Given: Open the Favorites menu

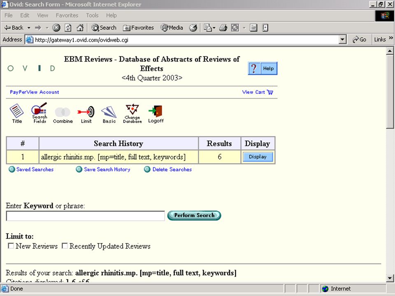Looking at the screenshot, I should coord(67,15).
